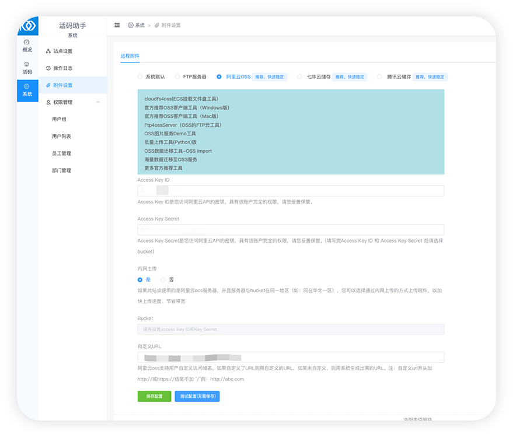
Task: Click the 附件设置 paperclip menu icon
Action: tap(48, 85)
